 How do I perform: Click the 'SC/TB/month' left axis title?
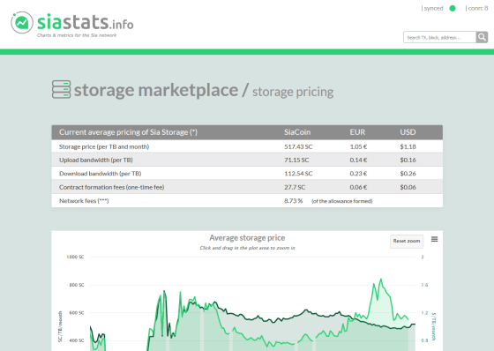coord(60,326)
